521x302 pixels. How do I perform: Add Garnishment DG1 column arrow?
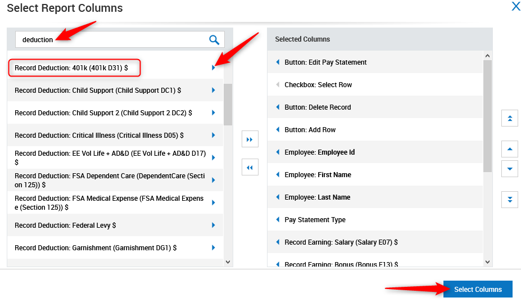tap(214, 247)
